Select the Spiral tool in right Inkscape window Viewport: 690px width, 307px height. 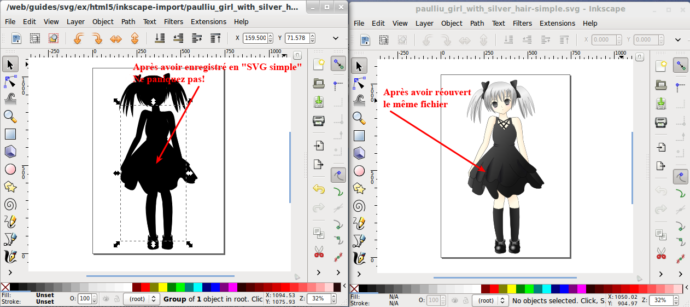click(x=359, y=206)
